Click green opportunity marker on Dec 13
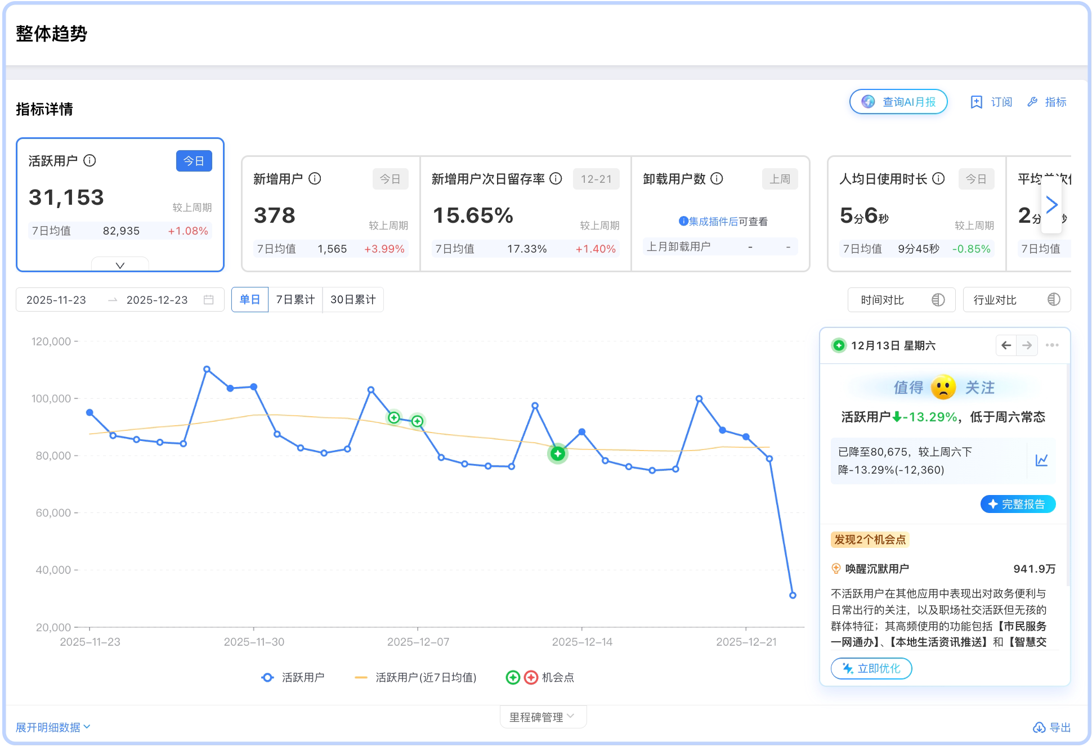This screenshot has height=747, width=1092. click(557, 453)
